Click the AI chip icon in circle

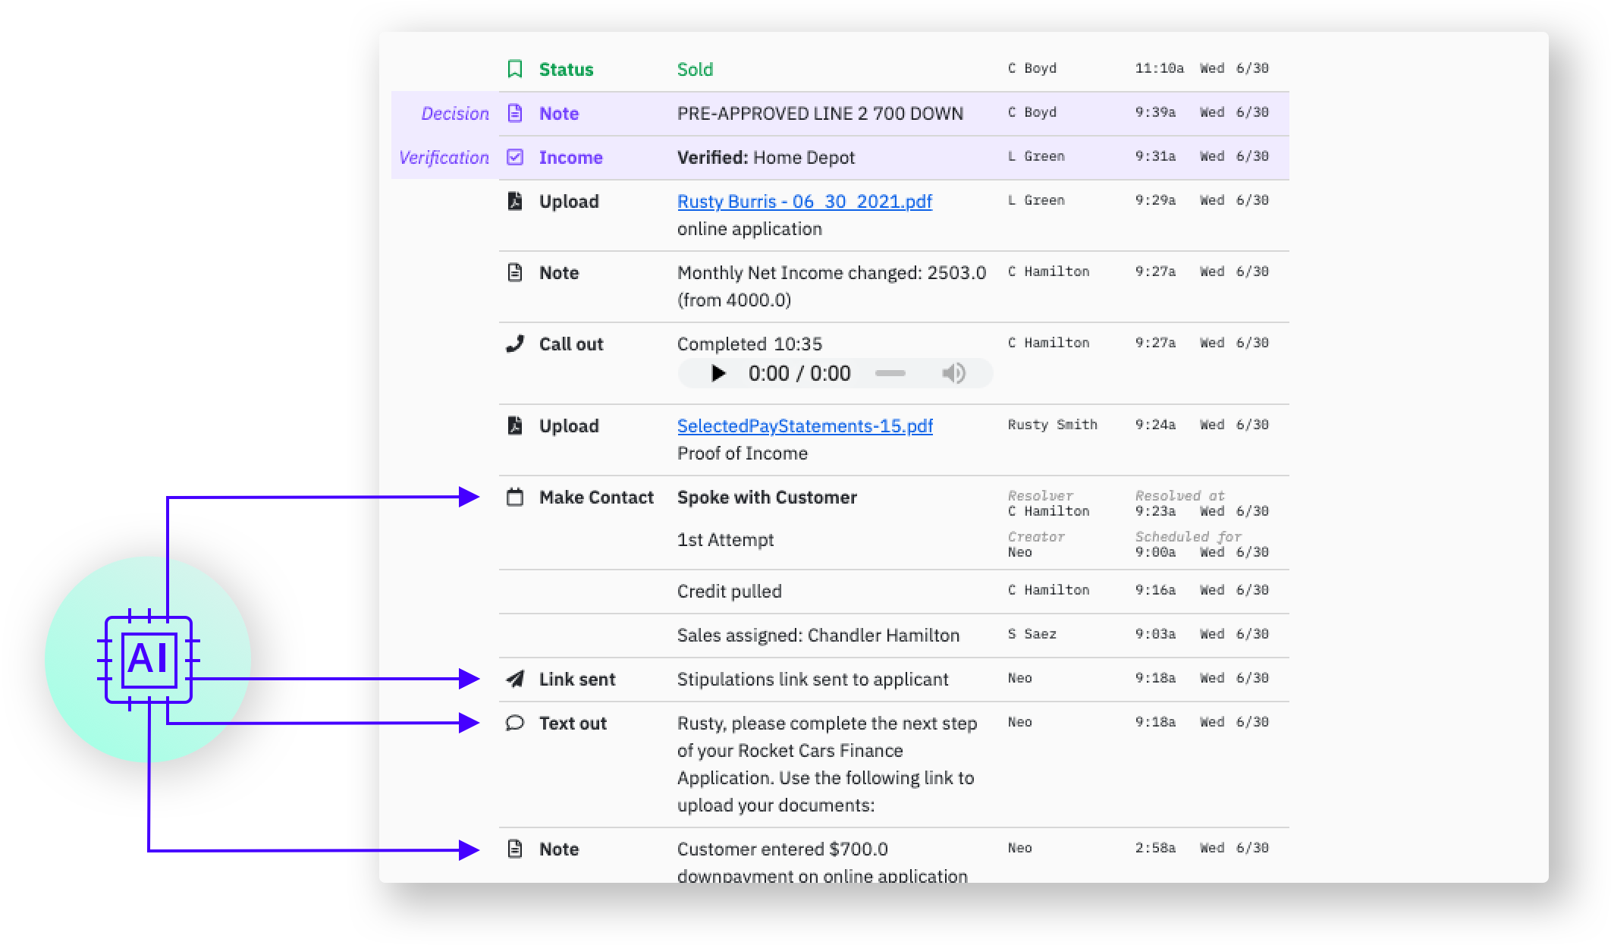149,658
